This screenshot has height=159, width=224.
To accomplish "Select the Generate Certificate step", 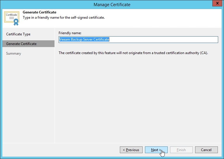I will 28,44.
